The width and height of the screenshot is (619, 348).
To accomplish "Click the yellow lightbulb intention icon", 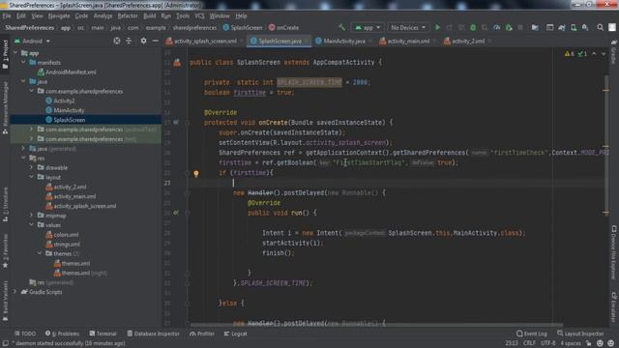I will point(195,173).
